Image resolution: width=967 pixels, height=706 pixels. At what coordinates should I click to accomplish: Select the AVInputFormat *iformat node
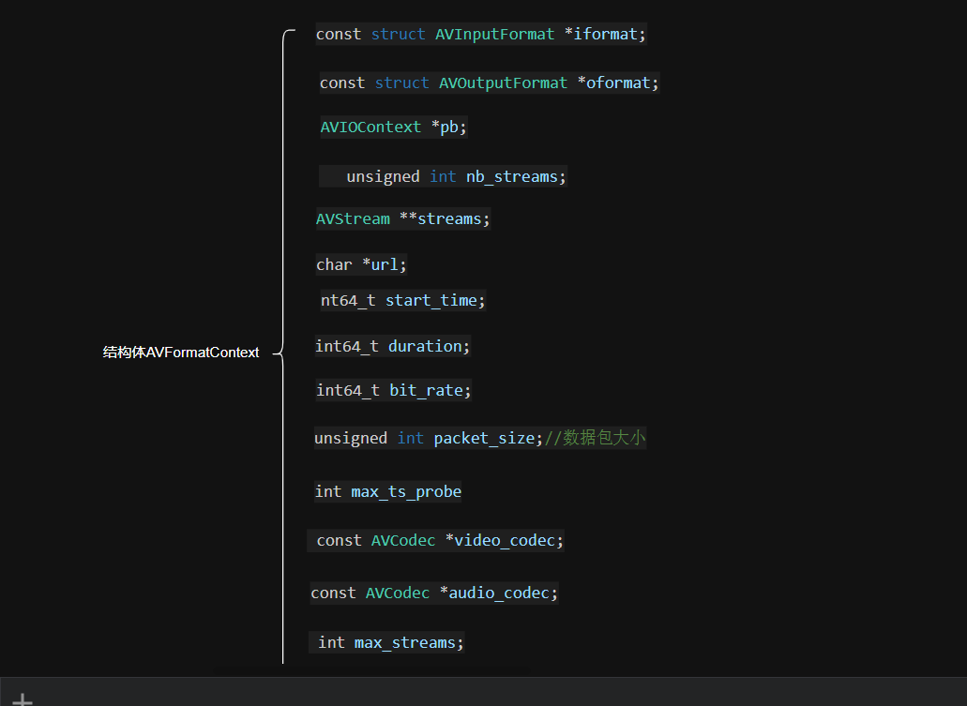(481, 34)
